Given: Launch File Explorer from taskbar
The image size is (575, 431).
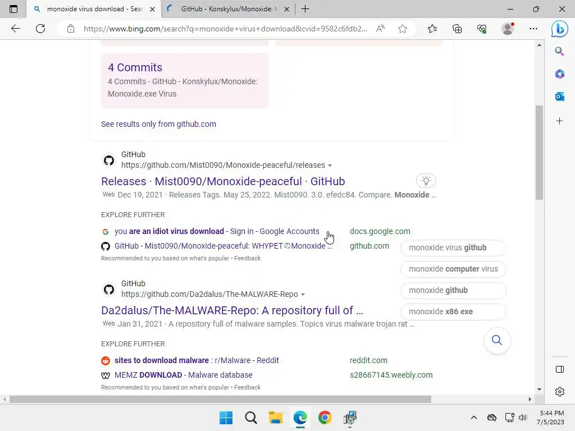Looking at the screenshot, I should pyautogui.click(x=275, y=418).
